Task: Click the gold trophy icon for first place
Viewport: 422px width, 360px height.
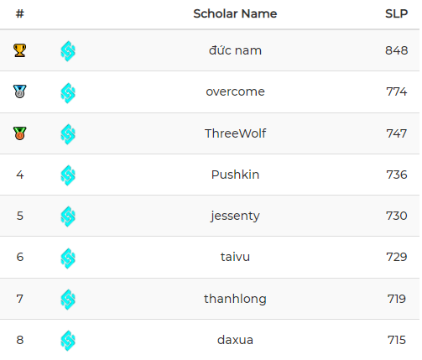Action: (x=19, y=50)
